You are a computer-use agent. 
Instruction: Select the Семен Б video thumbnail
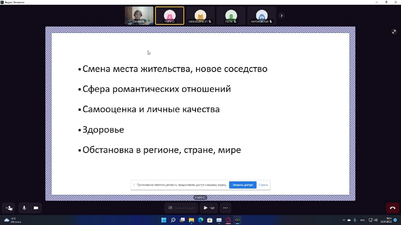tap(139, 16)
